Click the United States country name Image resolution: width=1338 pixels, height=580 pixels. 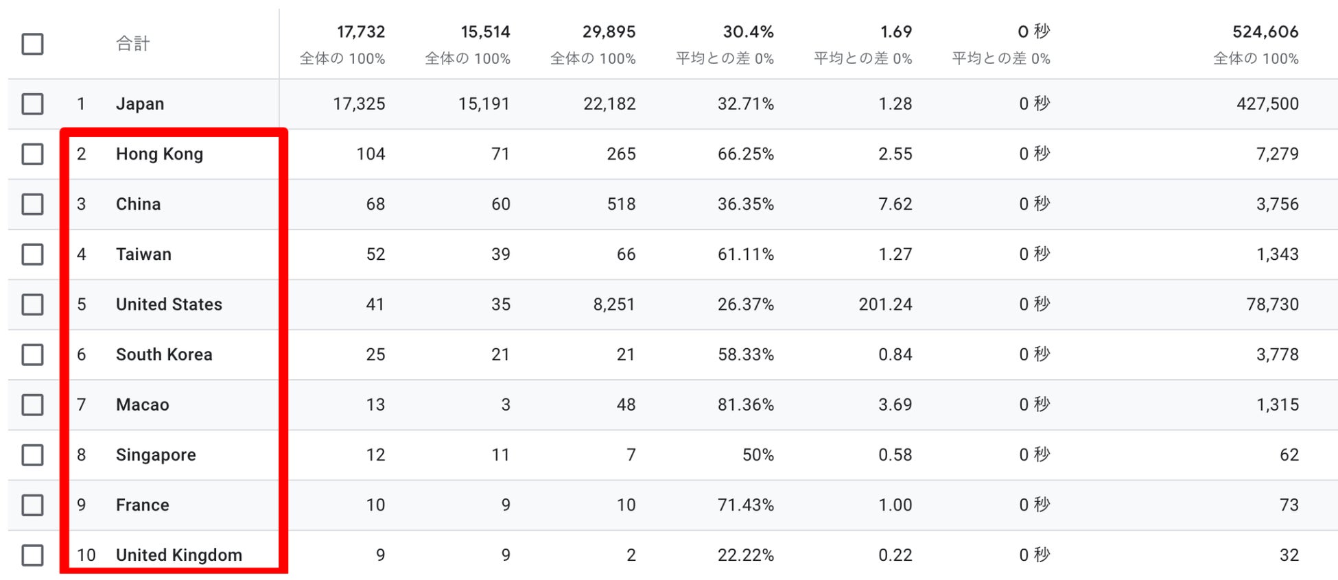(x=169, y=304)
